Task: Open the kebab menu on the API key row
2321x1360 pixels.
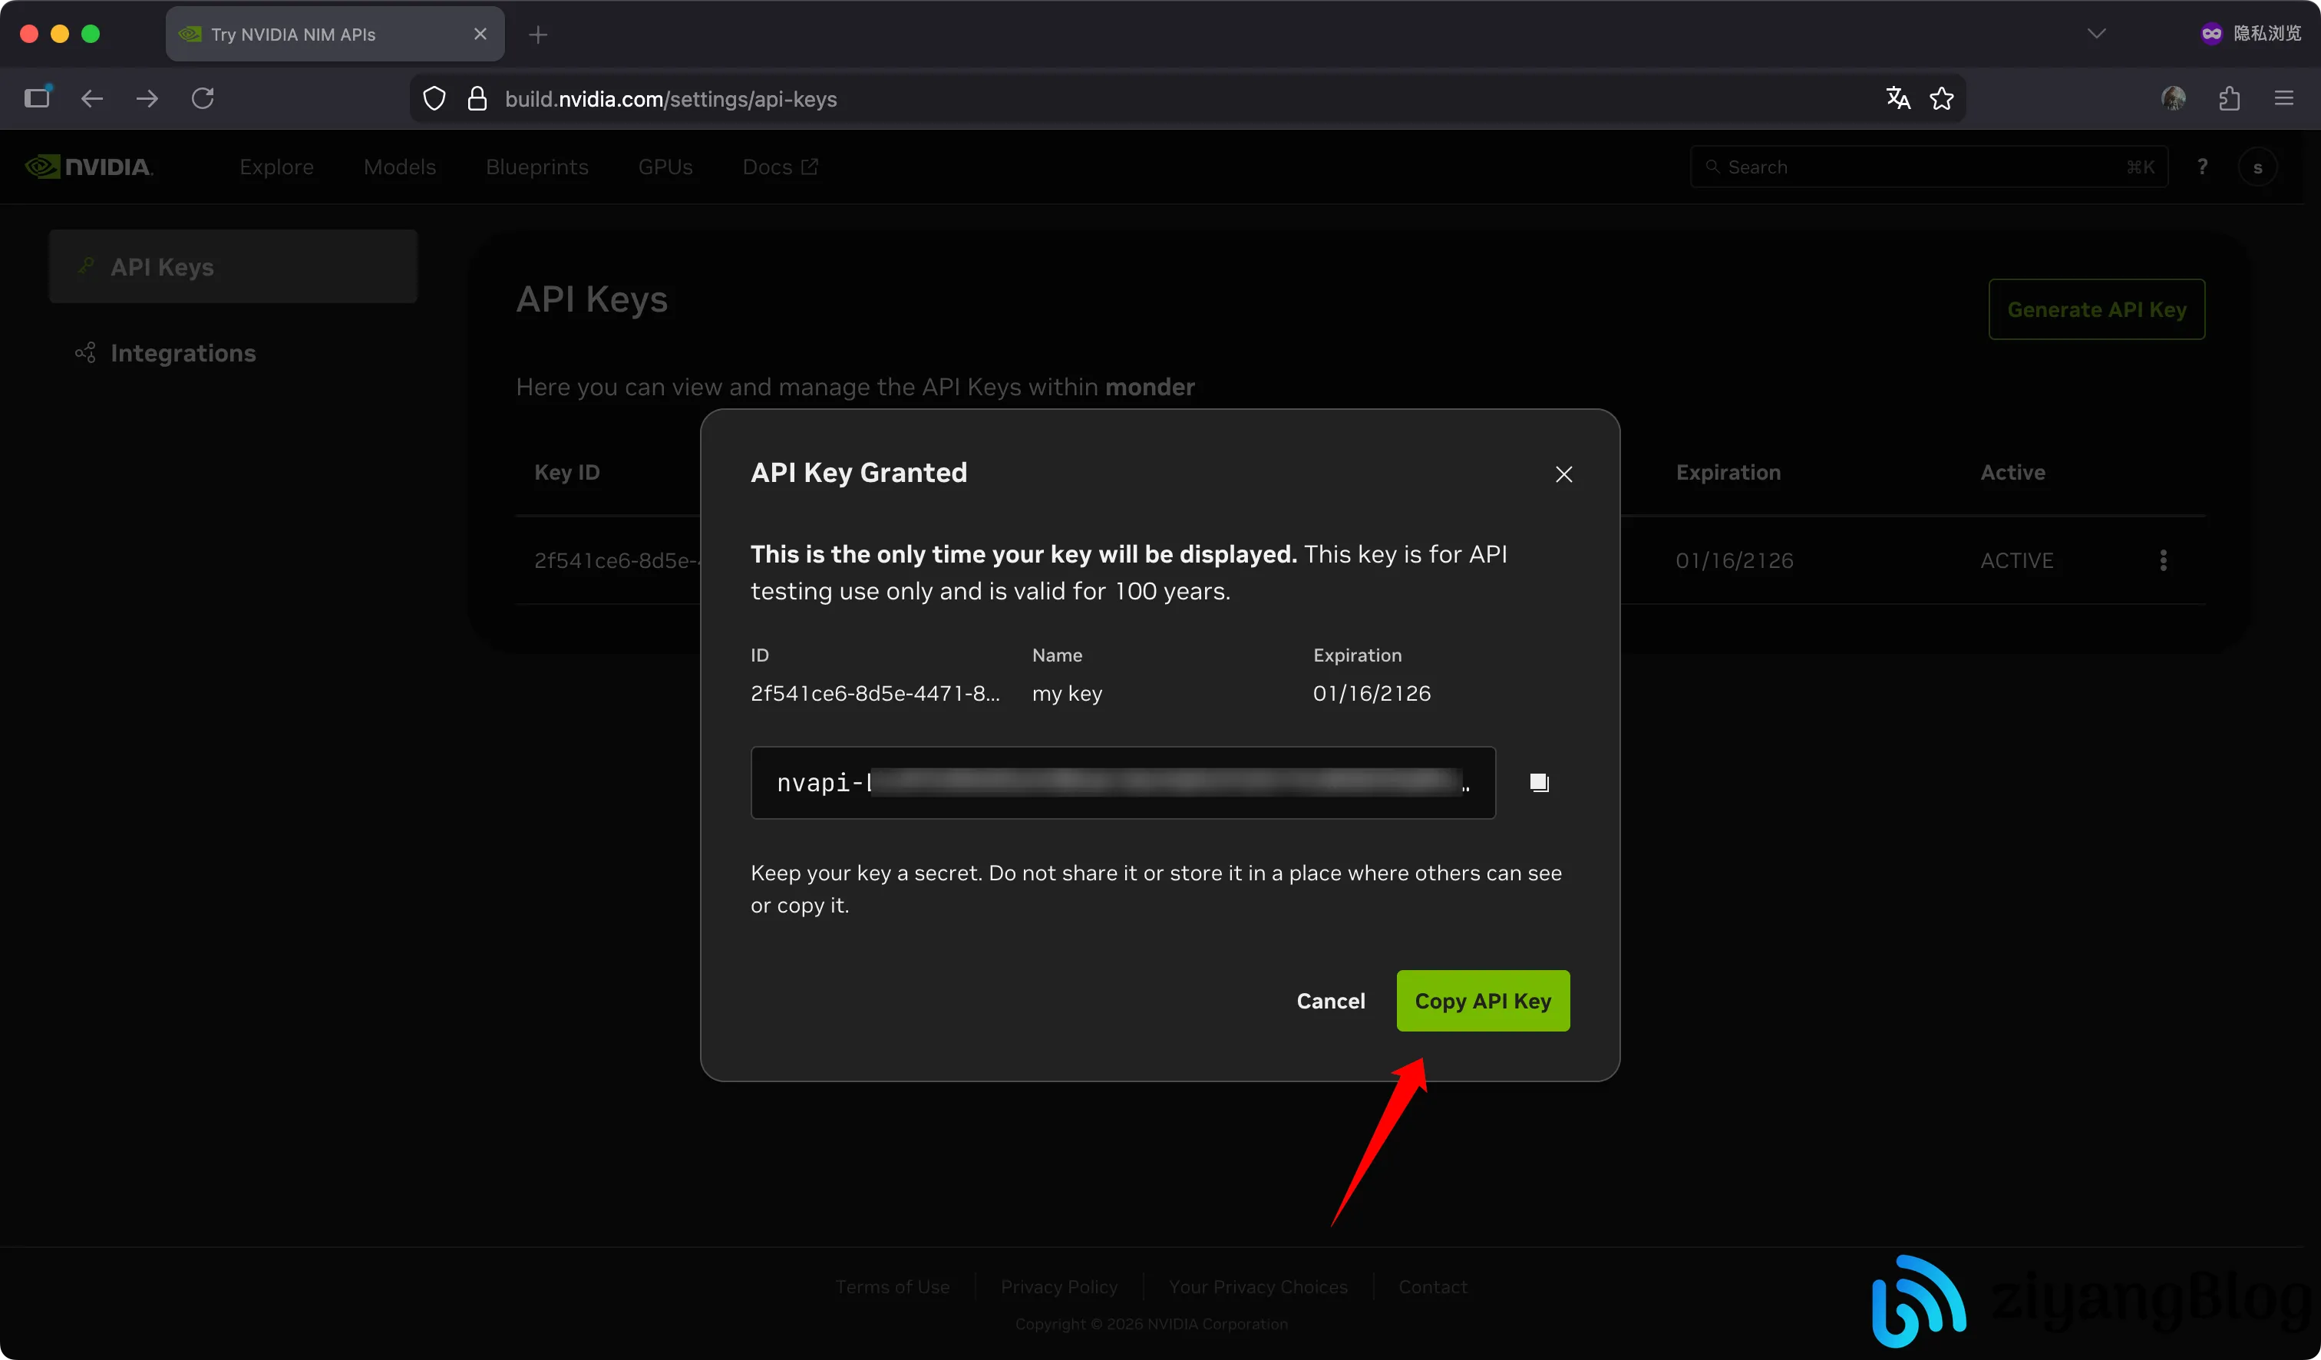Action: coord(2164,560)
